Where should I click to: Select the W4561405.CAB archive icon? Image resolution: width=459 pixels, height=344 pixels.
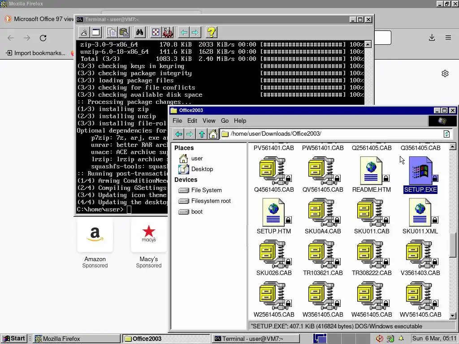click(372, 296)
